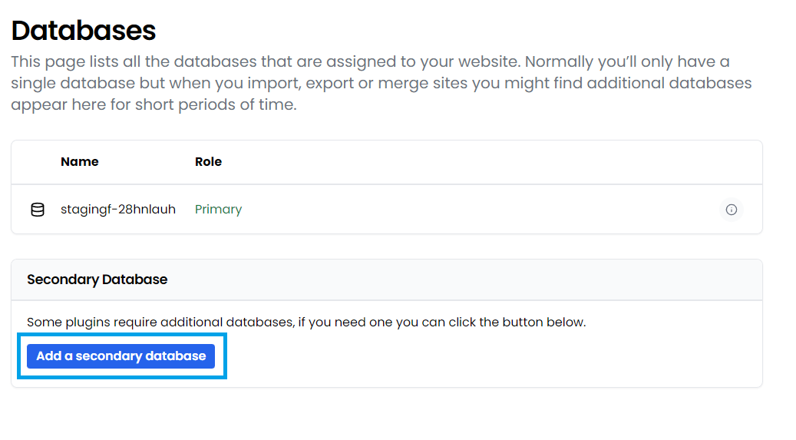Image resolution: width=796 pixels, height=440 pixels.
Task: Click the phrase 'assigned to your website'
Action: click(x=424, y=61)
